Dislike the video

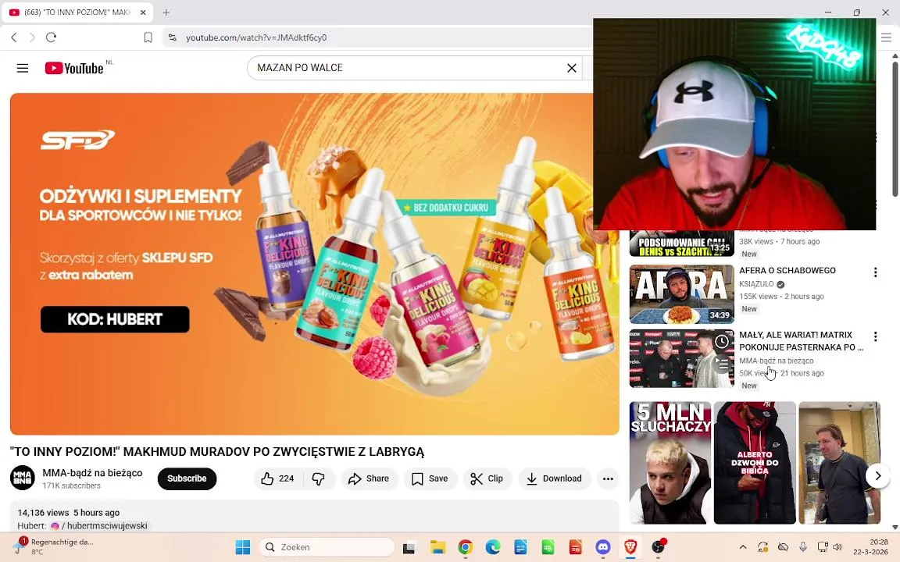[319, 478]
